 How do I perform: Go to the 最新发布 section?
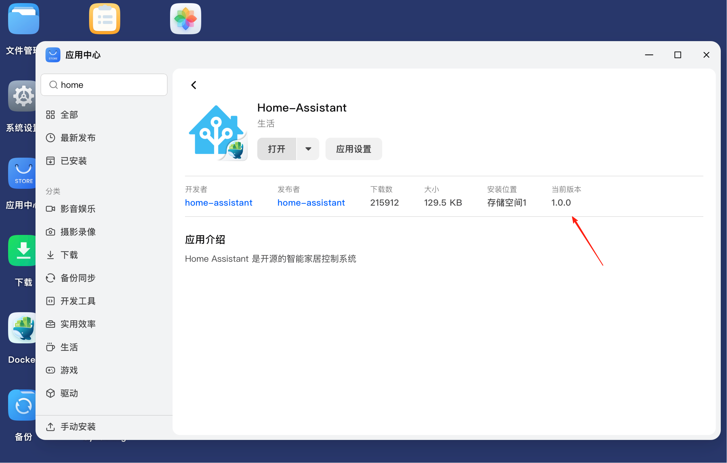78,138
